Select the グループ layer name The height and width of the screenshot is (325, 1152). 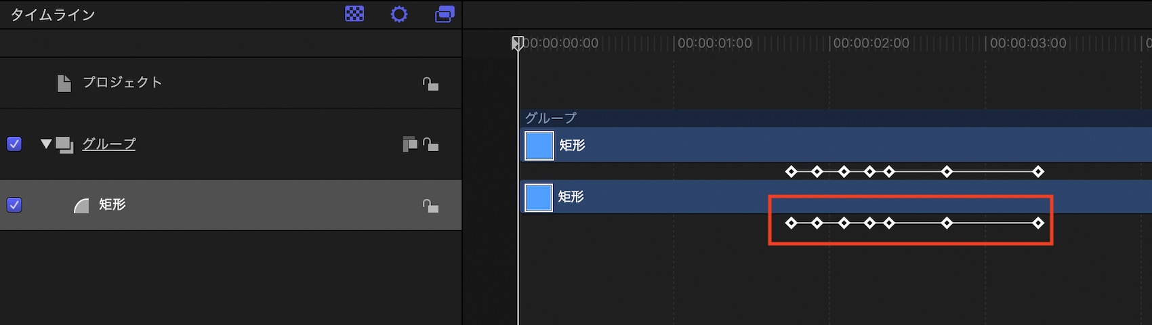tap(108, 144)
